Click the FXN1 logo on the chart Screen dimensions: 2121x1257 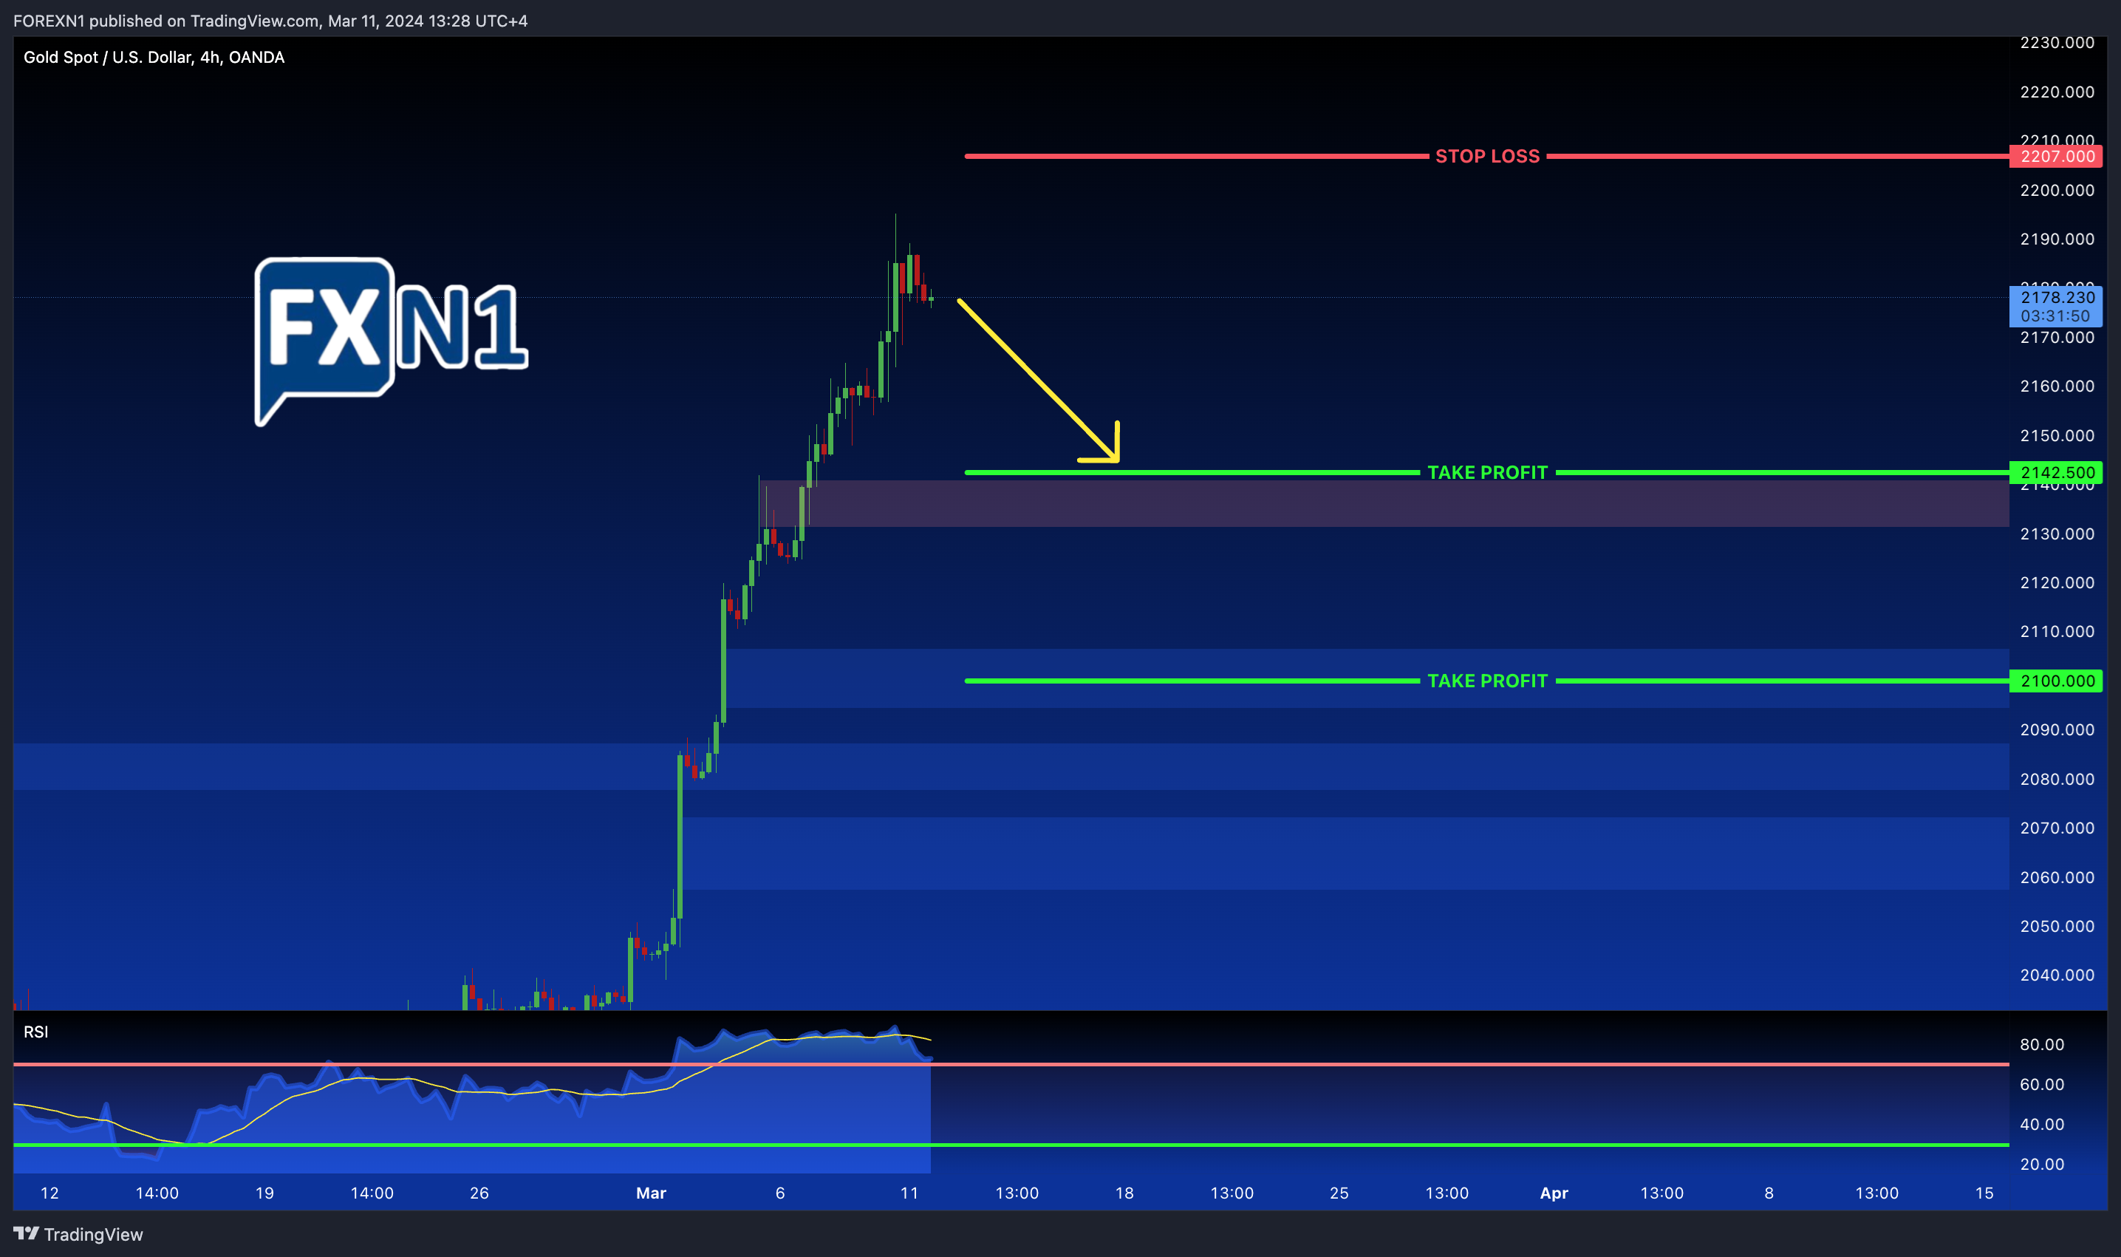click(x=392, y=341)
